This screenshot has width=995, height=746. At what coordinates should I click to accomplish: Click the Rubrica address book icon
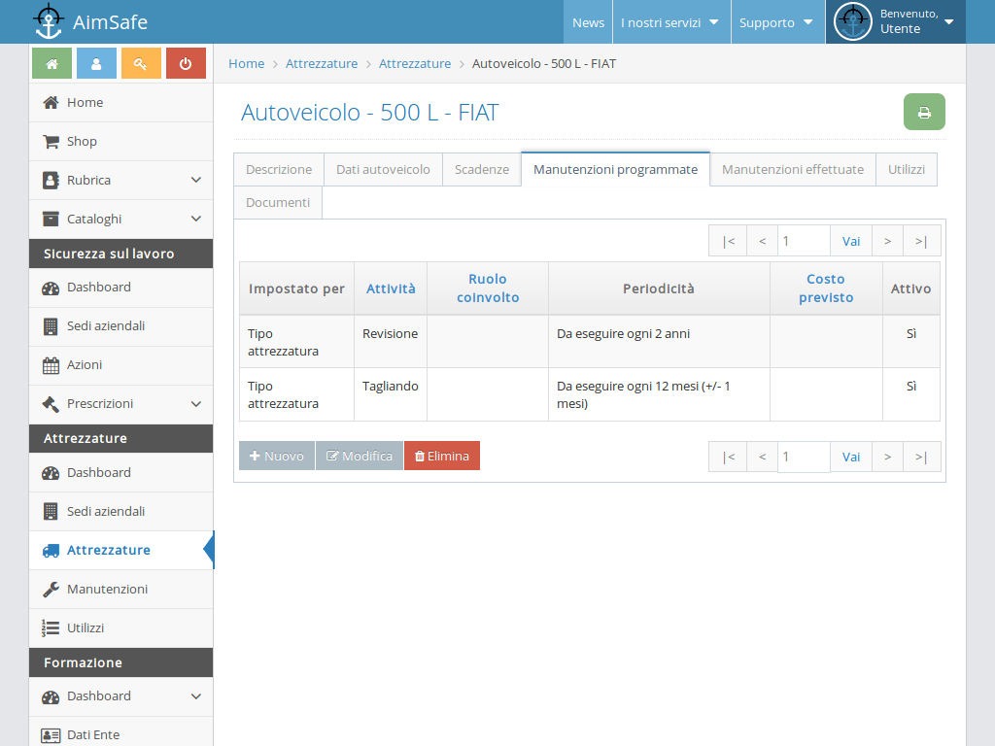coord(51,180)
